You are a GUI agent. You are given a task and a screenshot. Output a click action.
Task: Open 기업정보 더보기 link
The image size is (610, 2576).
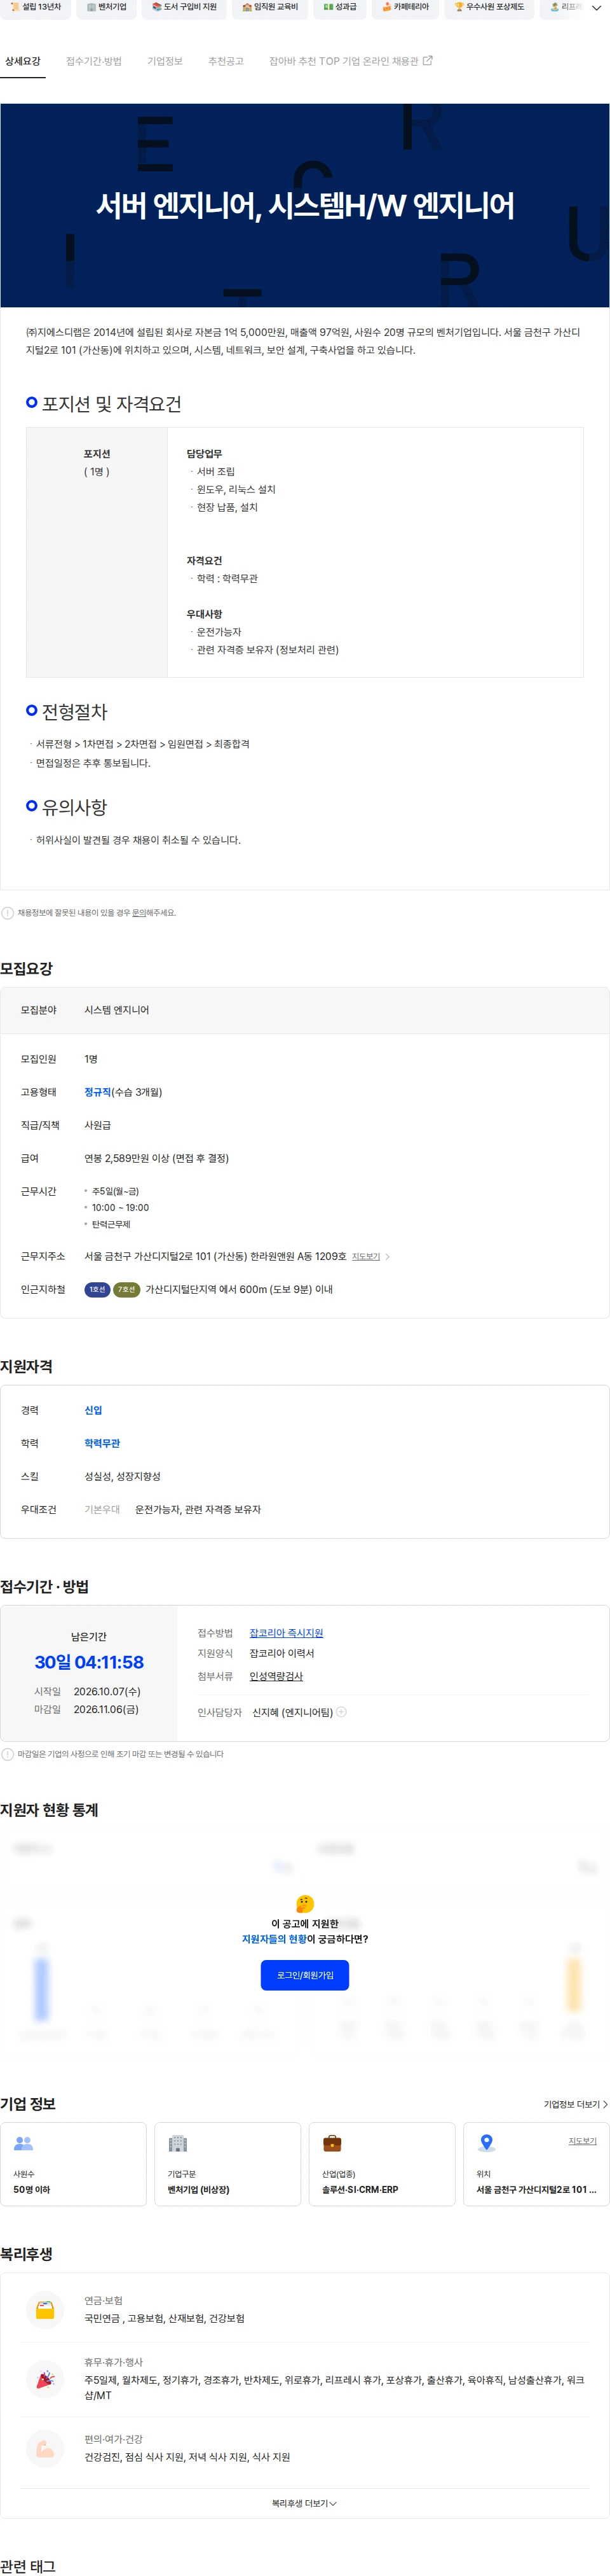(575, 2104)
